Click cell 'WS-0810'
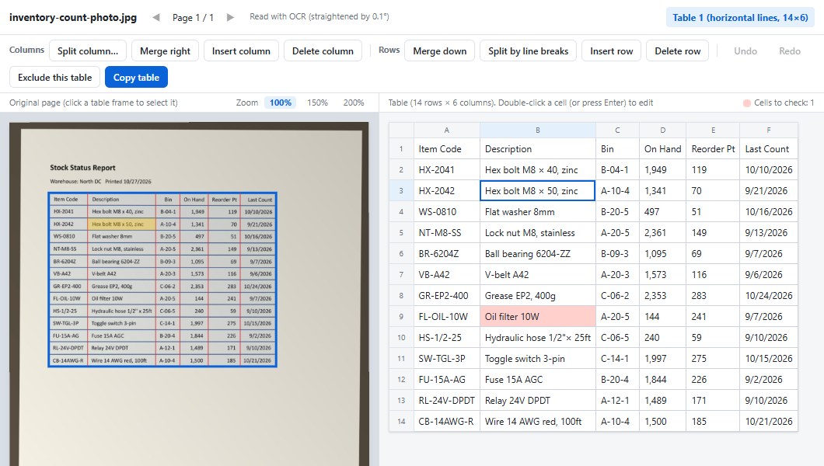Image resolution: width=824 pixels, height=466 pixels. pos(447,211)
